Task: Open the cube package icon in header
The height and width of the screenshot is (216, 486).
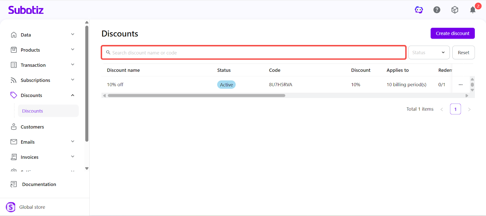Action: [x=455, y=10]
